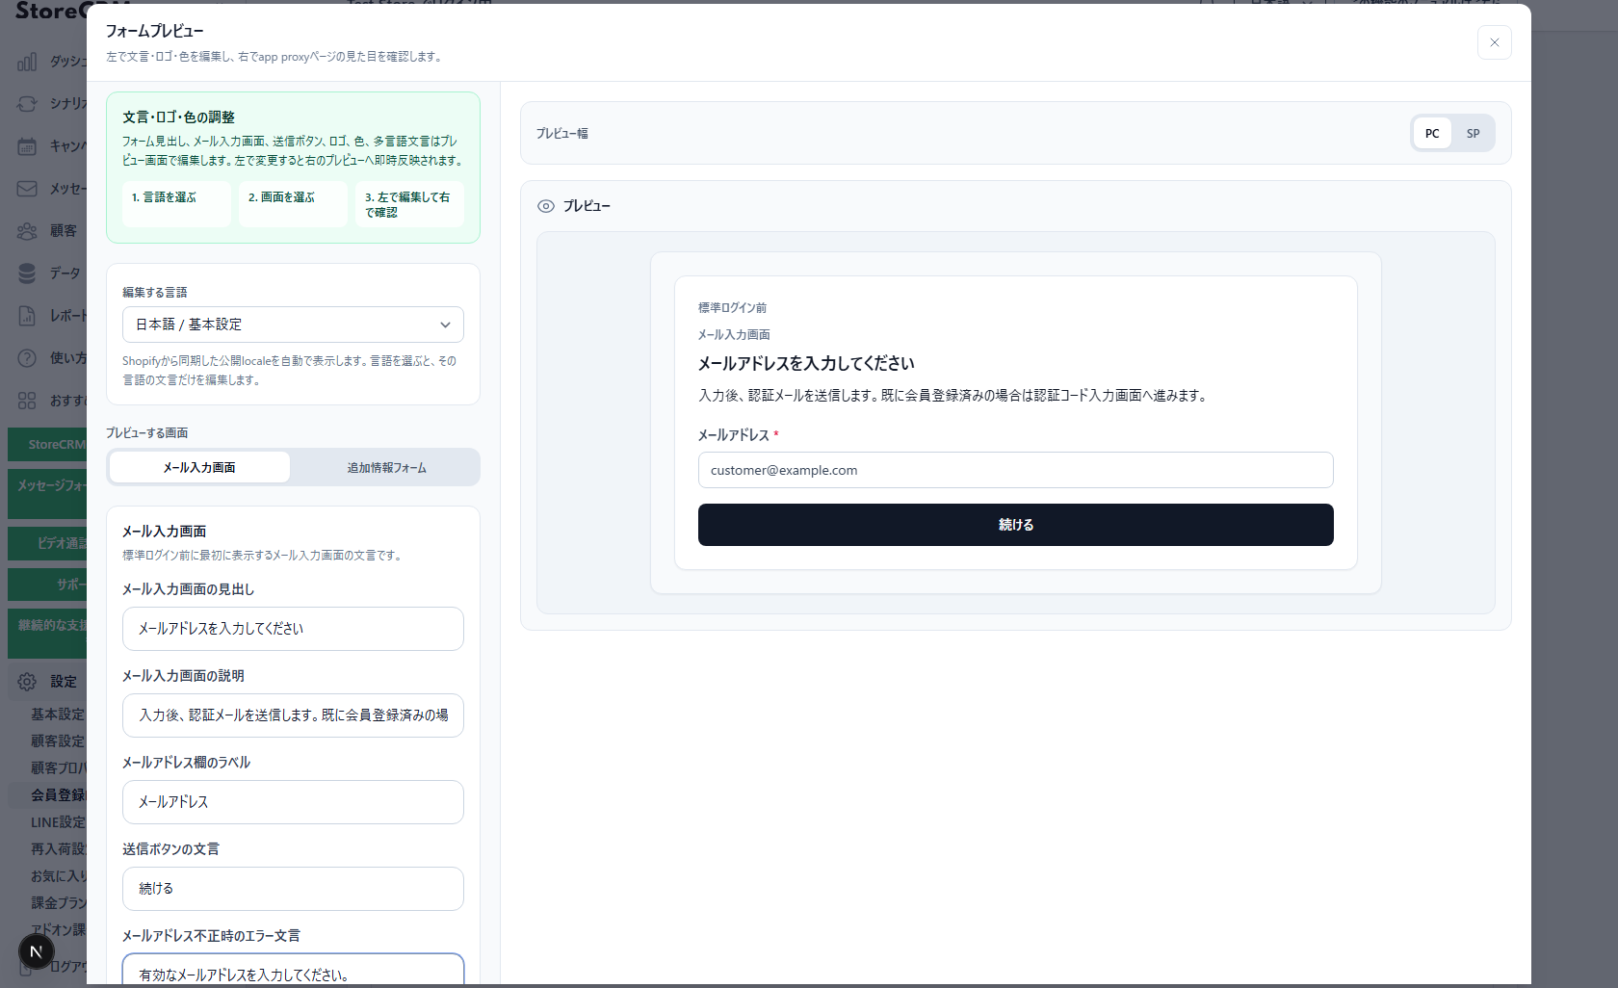Open the 編集する言語 dropdown
This screenshot has height=988, width=1618.
[293, 325]
